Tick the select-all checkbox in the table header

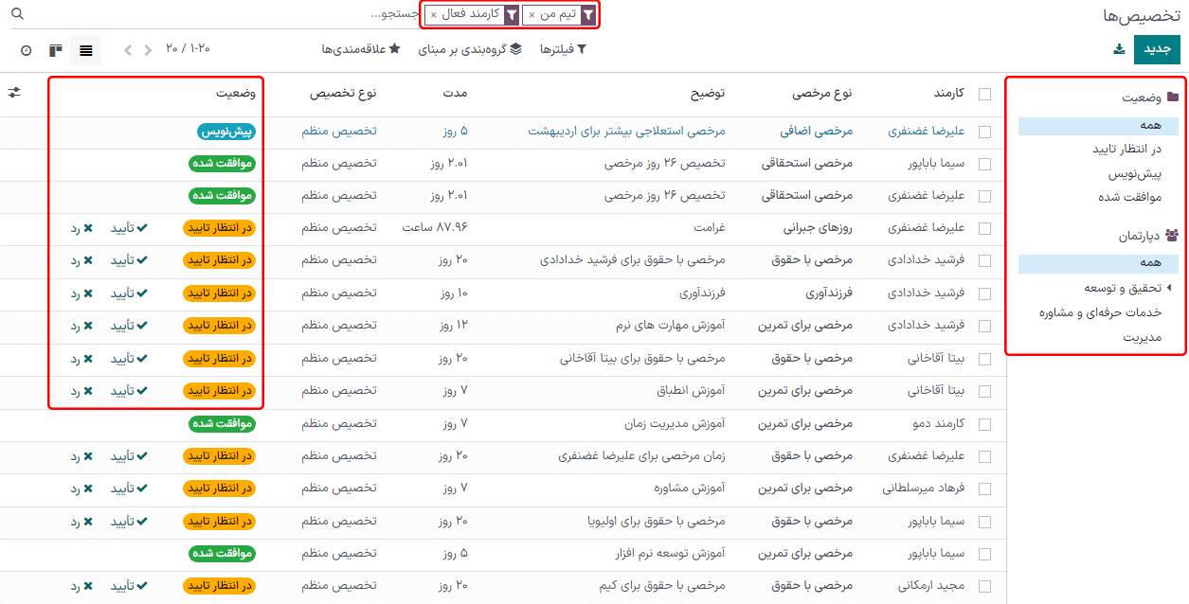click(984, 94)
